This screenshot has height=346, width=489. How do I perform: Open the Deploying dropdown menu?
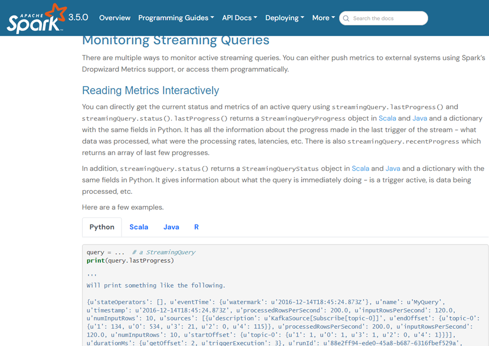(x=285, y=18)
